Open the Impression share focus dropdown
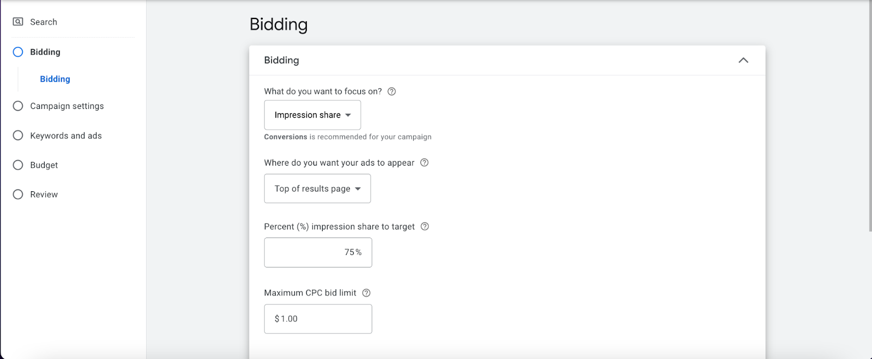This screenshot has width=872, height=359. (x=312, y=115)
